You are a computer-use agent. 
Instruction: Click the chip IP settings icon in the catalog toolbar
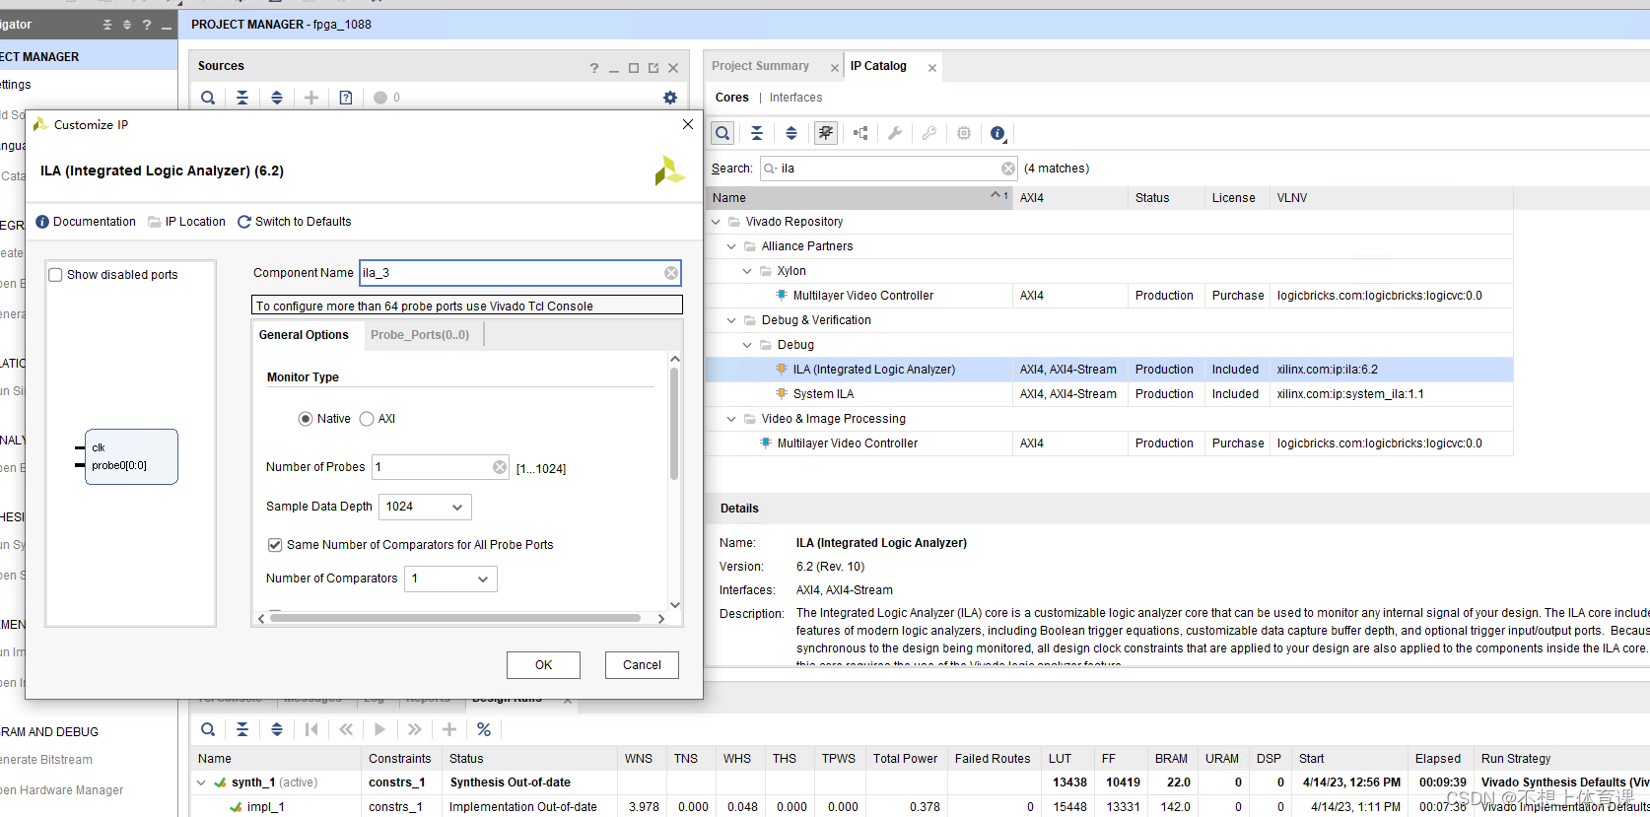pos(964,133)
